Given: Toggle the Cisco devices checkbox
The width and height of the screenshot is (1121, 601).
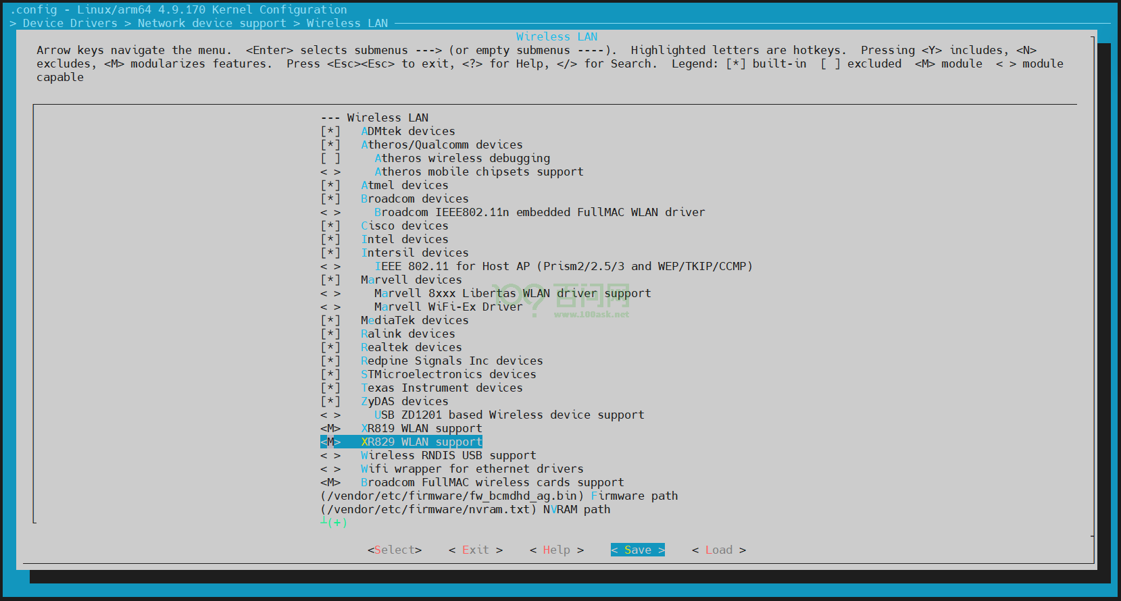Looking at the screenshot, I should coord(330,226).
